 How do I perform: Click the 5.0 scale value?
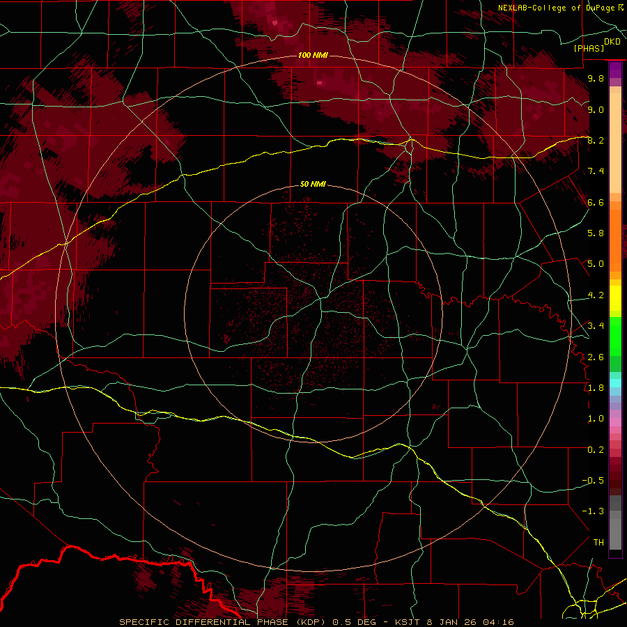596,264
